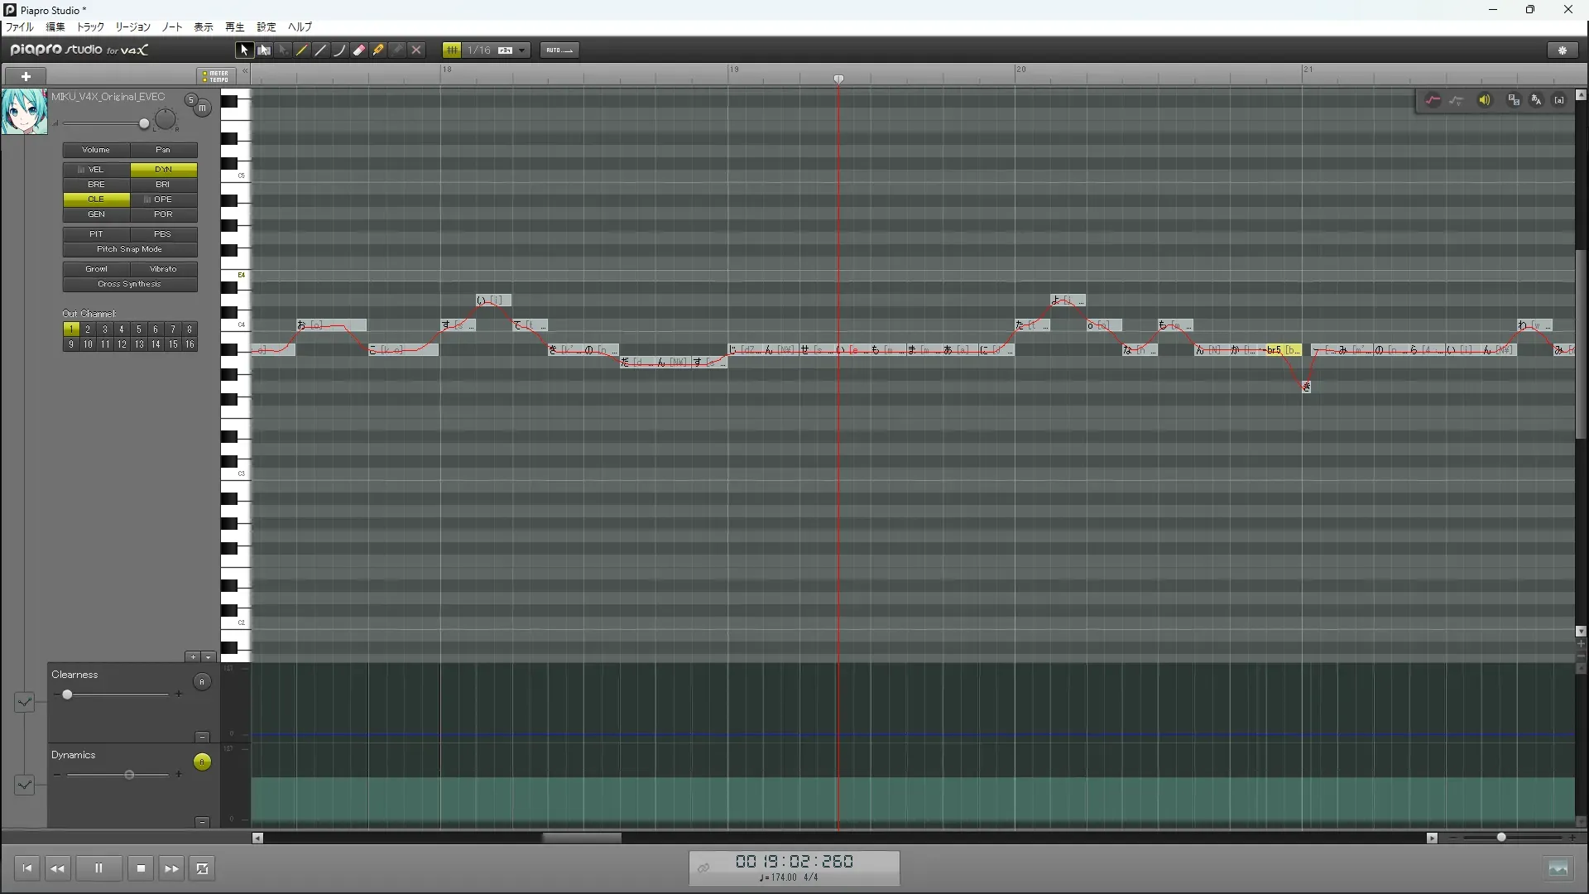
Task: Open the トラック menu
Action: click(90, 27)
